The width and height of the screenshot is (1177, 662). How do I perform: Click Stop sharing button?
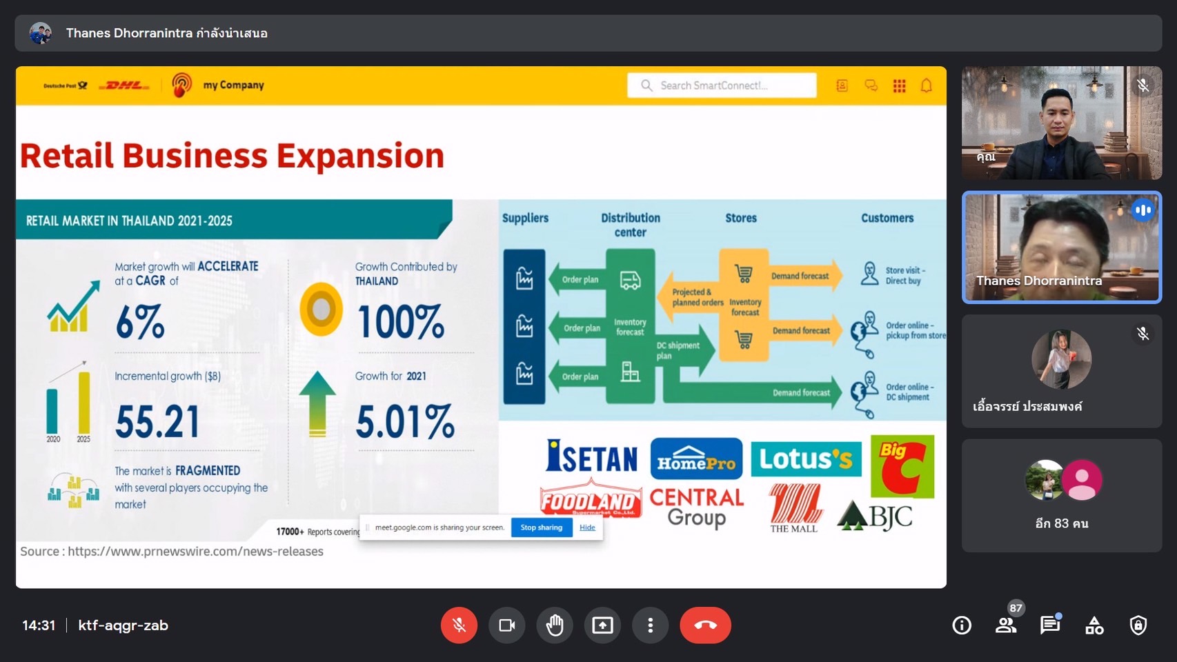[x=541, y=528]
